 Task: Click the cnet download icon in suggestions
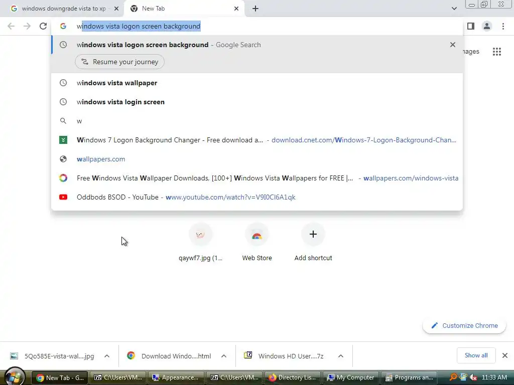coord(63,140)
